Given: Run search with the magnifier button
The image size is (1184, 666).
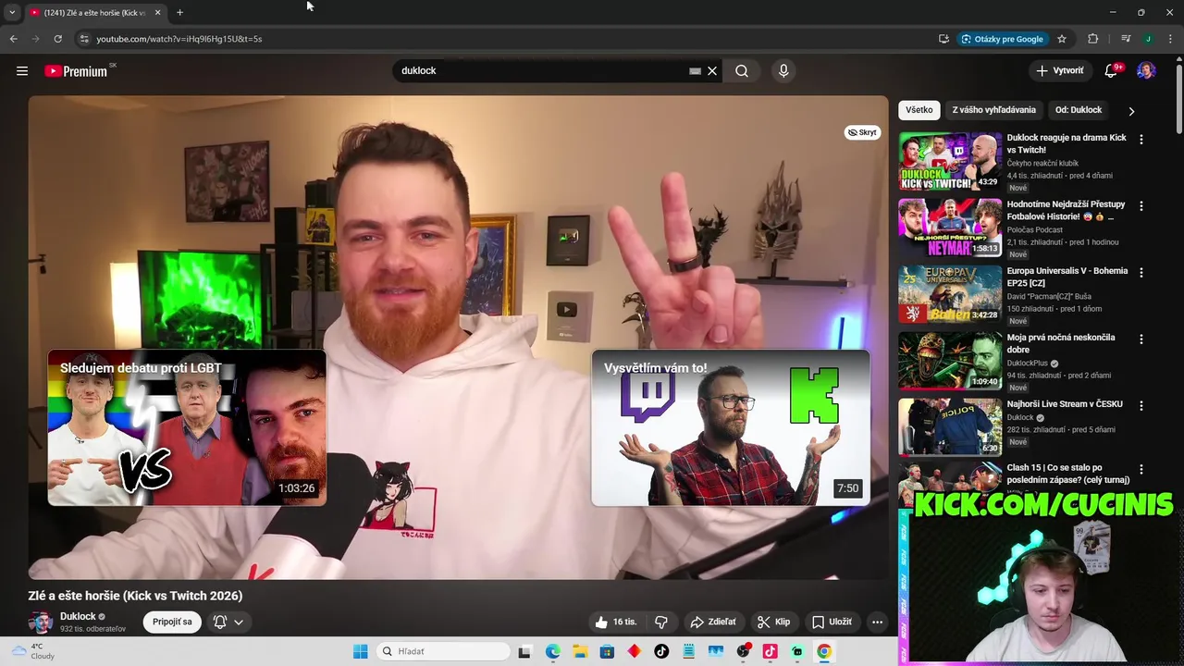Looking at the screenshot, I should [742, 71].
